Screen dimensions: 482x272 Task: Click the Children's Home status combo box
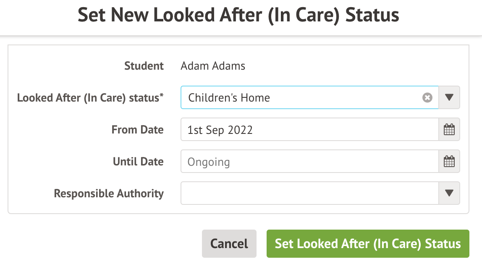pos(302,98)
